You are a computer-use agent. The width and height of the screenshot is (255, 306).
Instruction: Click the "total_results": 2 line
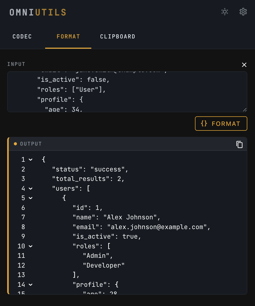point(88,179)
